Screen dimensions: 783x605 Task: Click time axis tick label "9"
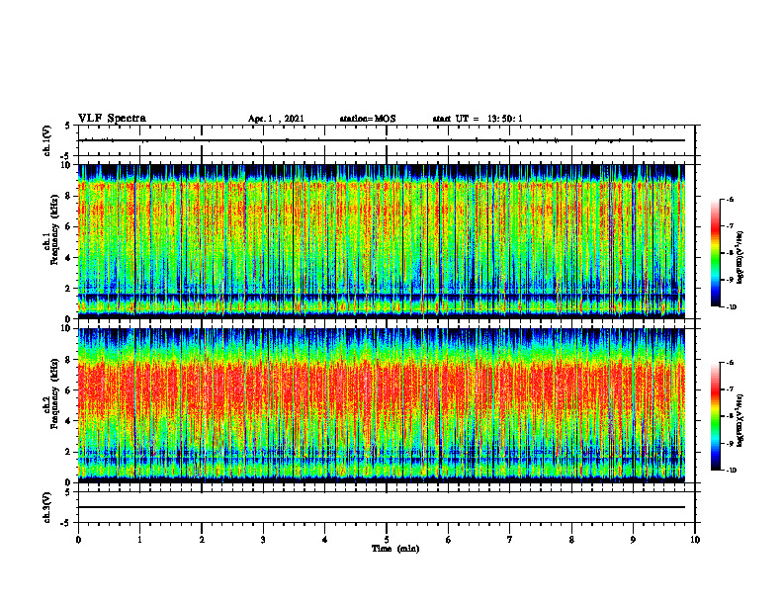pyautogui.click(x=633, y=540)
